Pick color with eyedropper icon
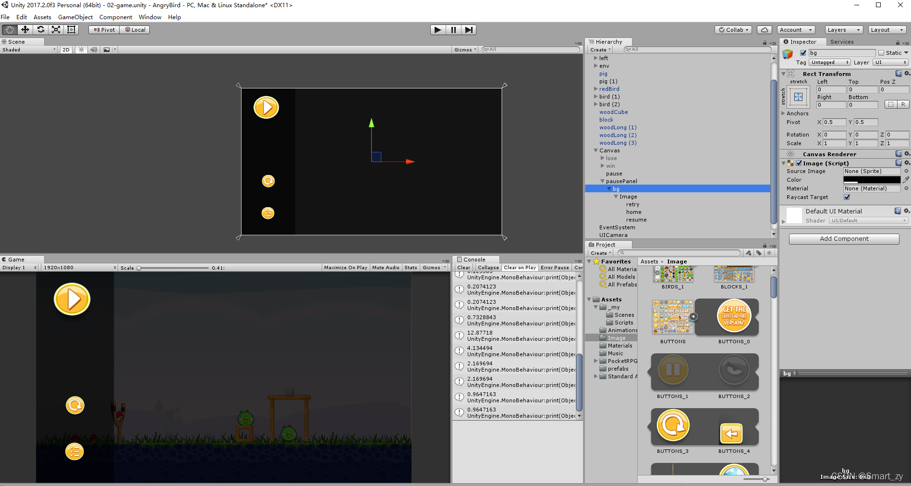 click(906, 180)
